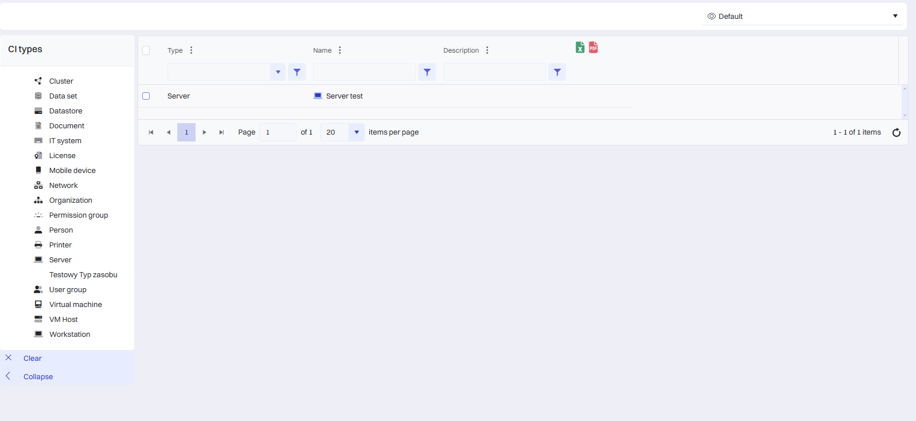Click the Description column filter icon

pyautogui.click(x=557, y=72)
